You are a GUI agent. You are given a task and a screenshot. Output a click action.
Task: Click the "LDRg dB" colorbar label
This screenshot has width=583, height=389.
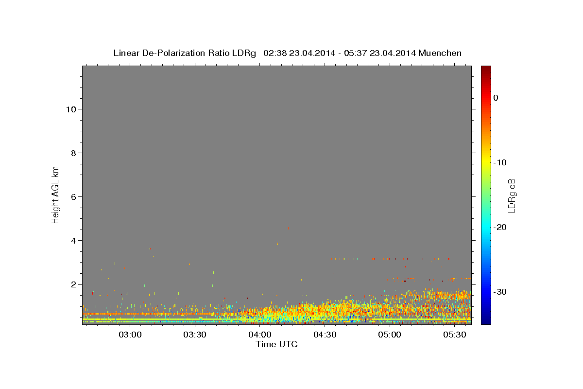tap(511, 195)
